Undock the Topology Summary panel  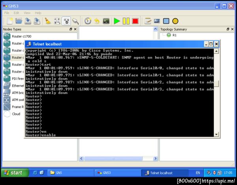(x=228, y=29)
